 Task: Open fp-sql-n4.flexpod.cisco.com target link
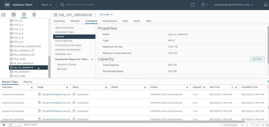(x=56, y=111)
